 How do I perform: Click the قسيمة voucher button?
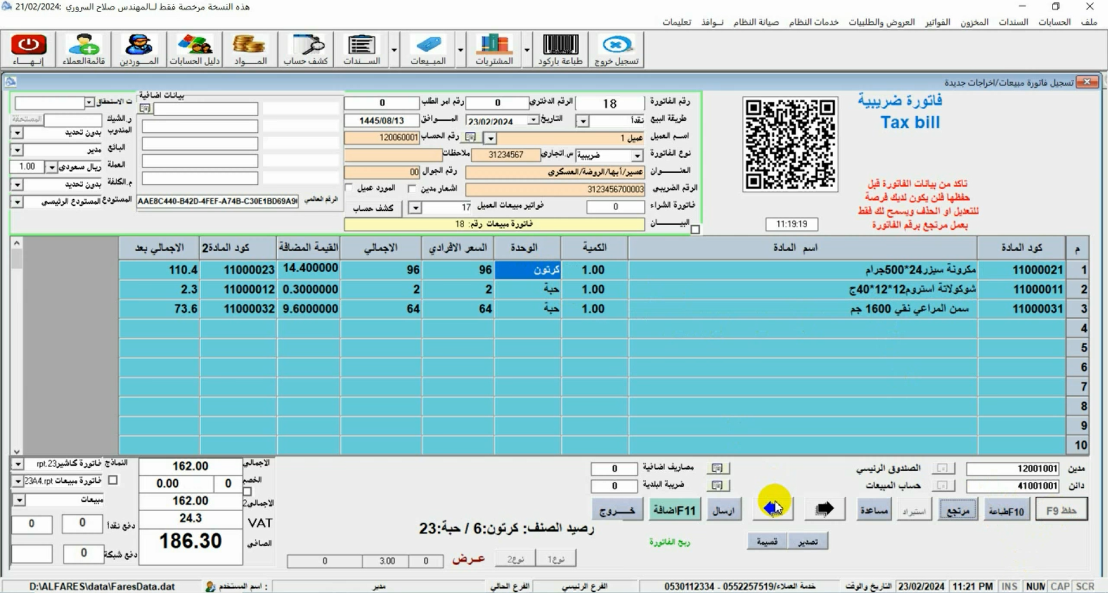click(x=767, y=542)
